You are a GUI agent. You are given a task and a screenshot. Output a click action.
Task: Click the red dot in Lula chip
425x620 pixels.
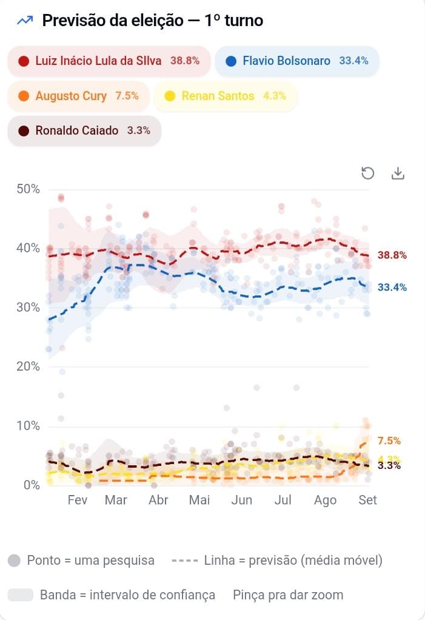tap(24, 61)
